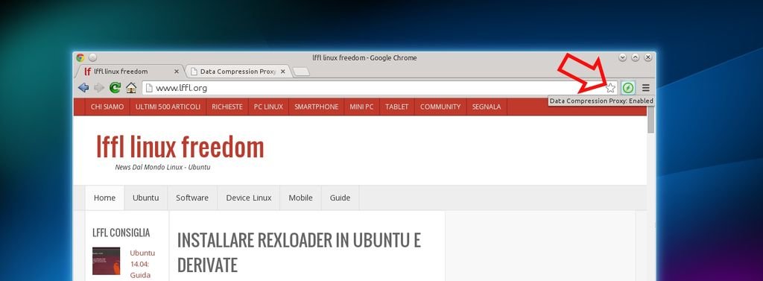The width and height of the screenshot is (763, 281).
Task: Click the browser Back arrow
Action: tap(83, 88)
